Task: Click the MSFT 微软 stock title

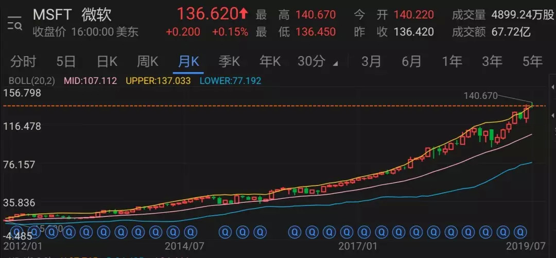Action: coord(73,15)
